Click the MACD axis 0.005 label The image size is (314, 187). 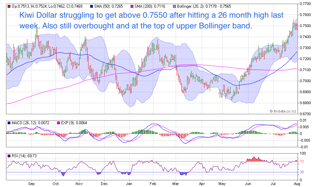[304, 127]
